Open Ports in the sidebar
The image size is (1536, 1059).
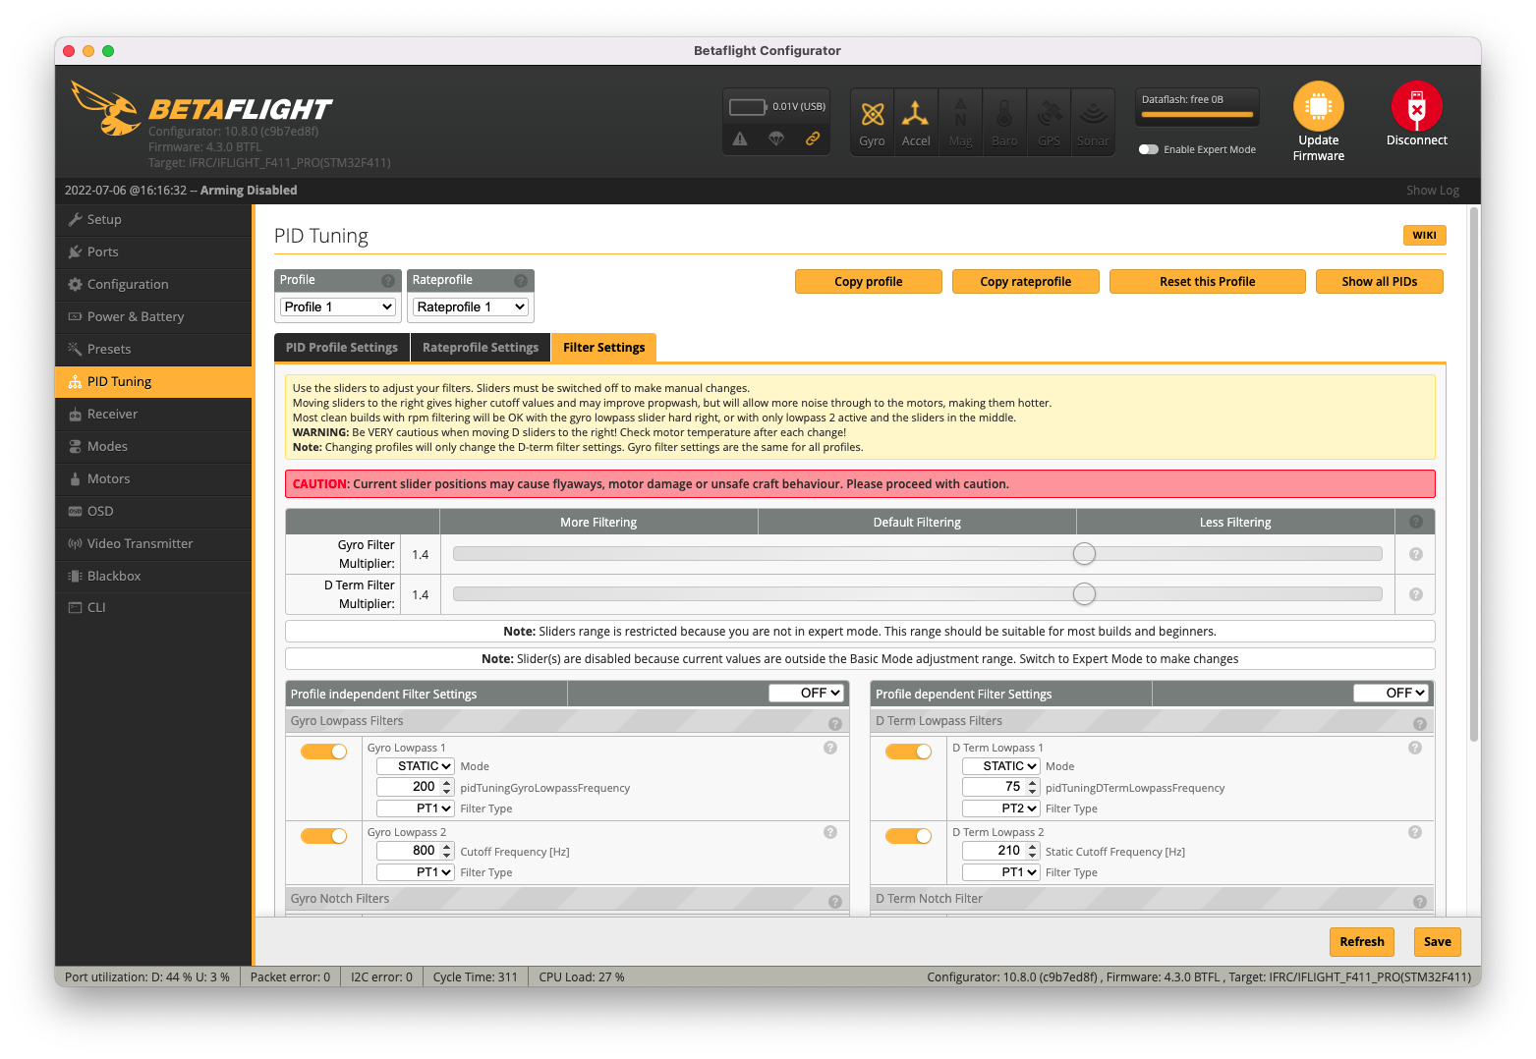click(x=153, y=252)
